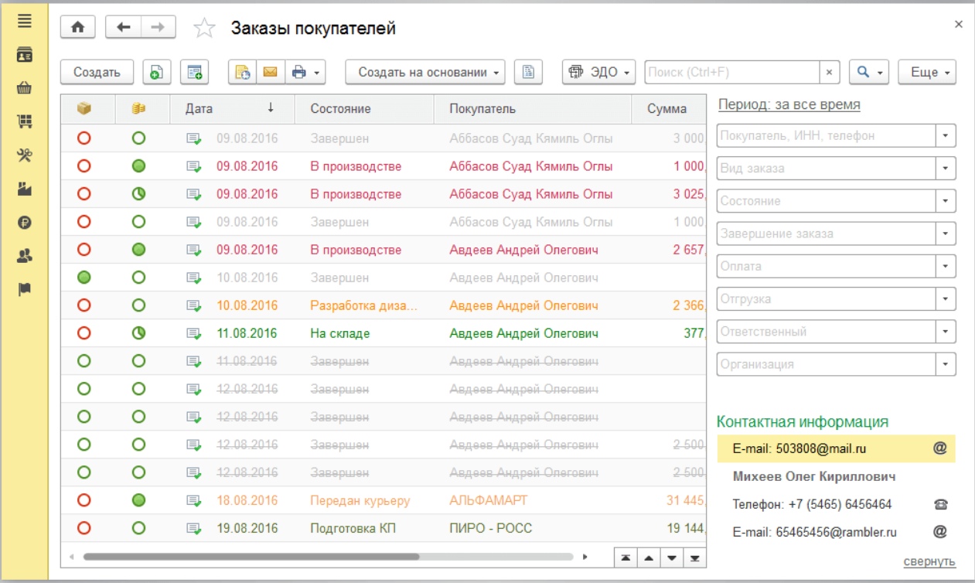The width and height of the screenshot is (975, 583).
Task: Click in the Поиск (Ctrl+F) field
Action: (x=731, y=72)
